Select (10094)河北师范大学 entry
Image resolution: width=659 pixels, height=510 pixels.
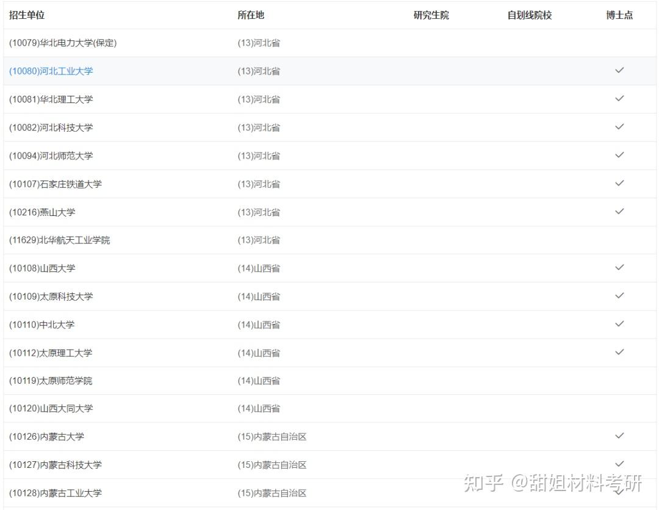(51, 156)
